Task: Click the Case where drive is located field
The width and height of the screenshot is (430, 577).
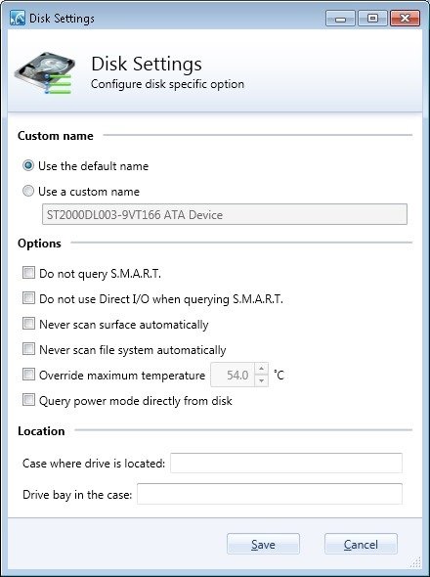Action: point(286,463)
